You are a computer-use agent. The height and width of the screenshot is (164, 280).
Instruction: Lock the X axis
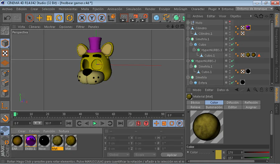[x=82, y=18]
